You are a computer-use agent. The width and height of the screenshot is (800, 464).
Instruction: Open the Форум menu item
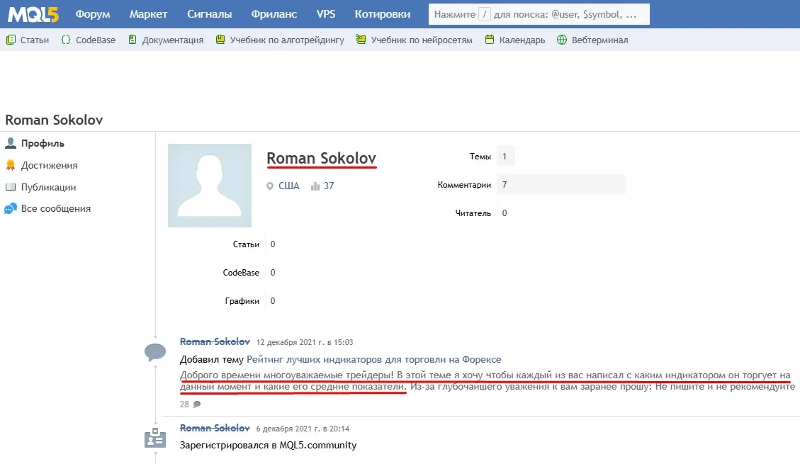coord(93,14)
